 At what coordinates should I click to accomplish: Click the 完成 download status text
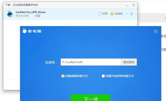[x=38, y=16]
